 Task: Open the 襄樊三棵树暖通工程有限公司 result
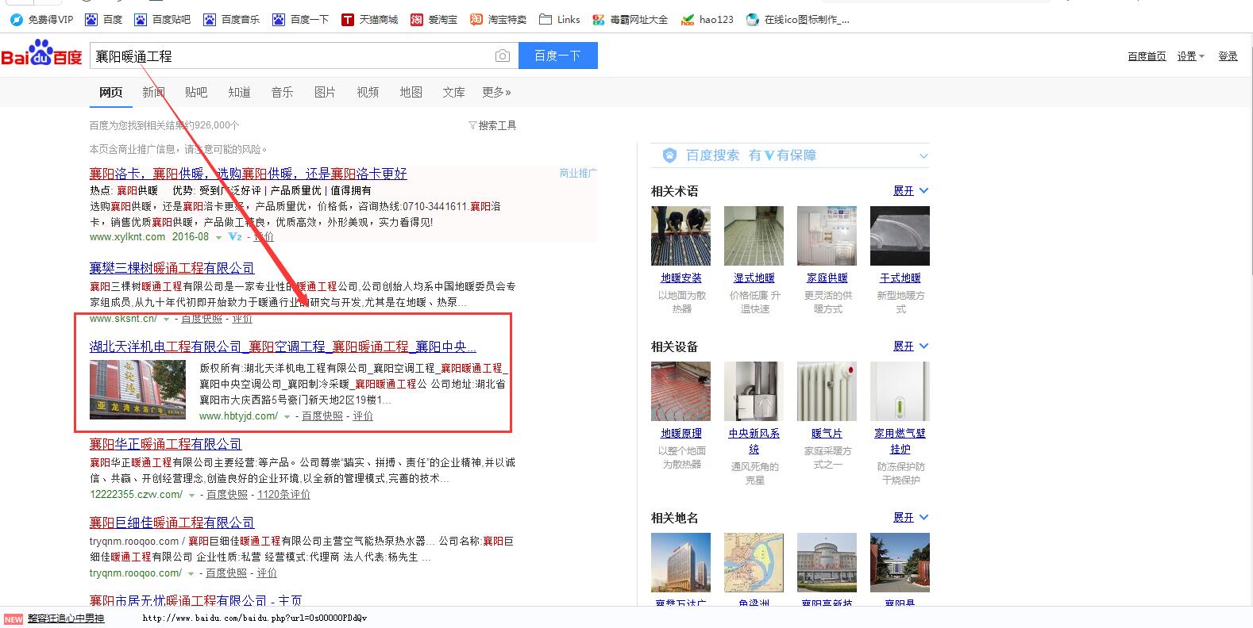coord(172,268)
